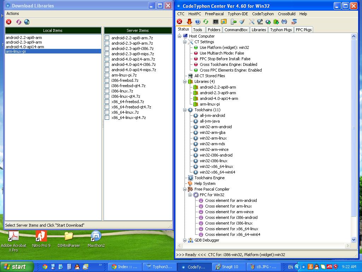Screen dimensions: 362x272
Task: Click the red close icon in CodeTyphon Center toolbar
Action: 179,22
